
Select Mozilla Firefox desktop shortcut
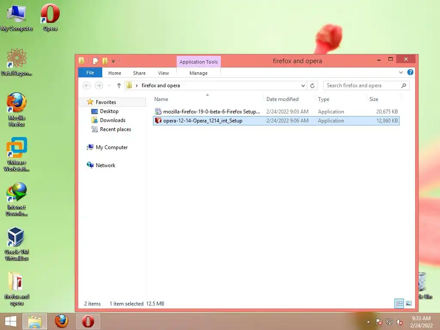(17, 110)
